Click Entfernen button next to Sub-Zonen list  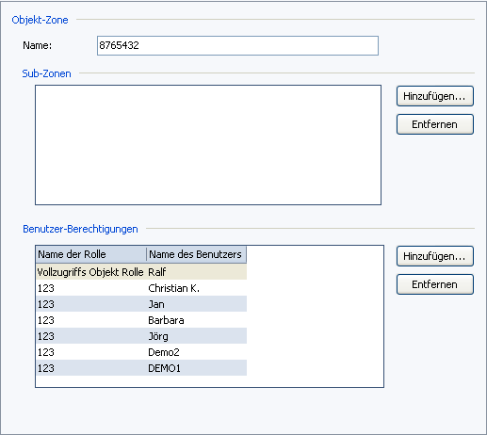[435, 124]
